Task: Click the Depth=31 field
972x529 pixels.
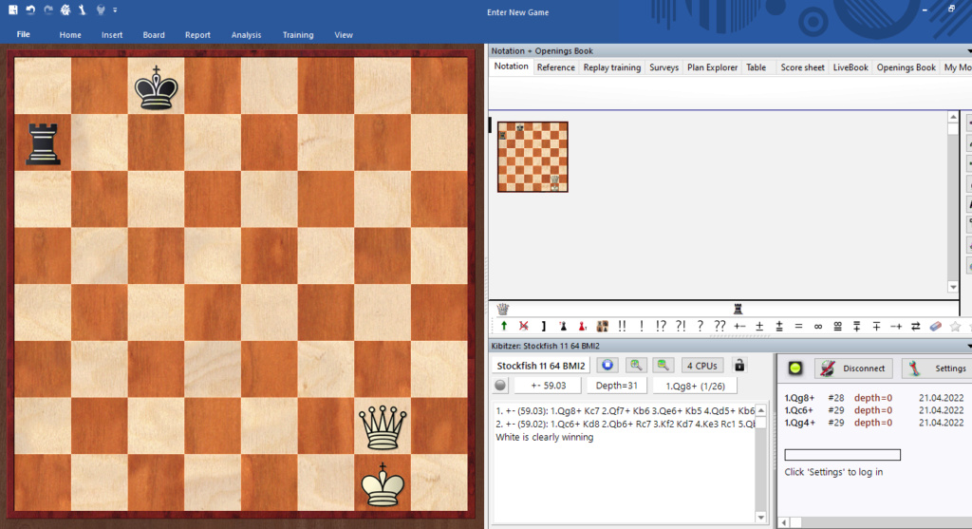Action: tap(617, 386)
